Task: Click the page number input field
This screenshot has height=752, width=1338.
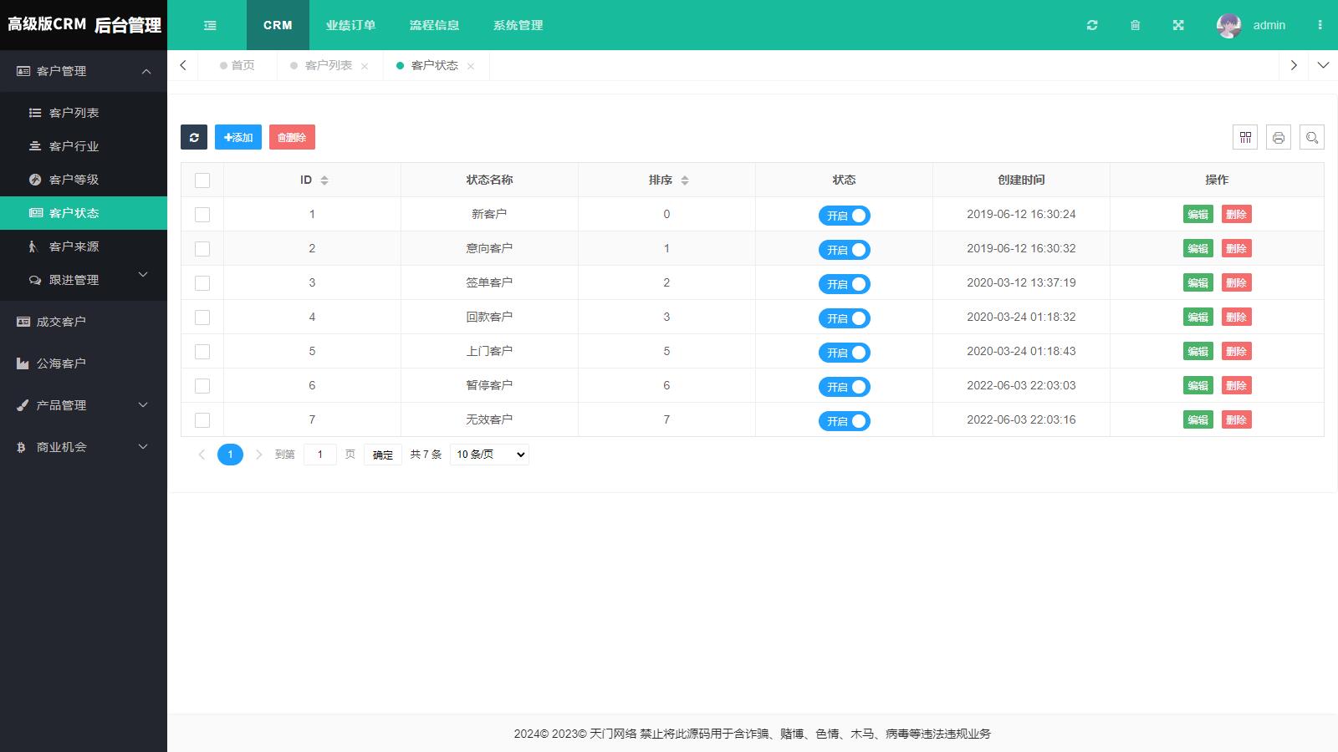Action: (x=319, y=454)
